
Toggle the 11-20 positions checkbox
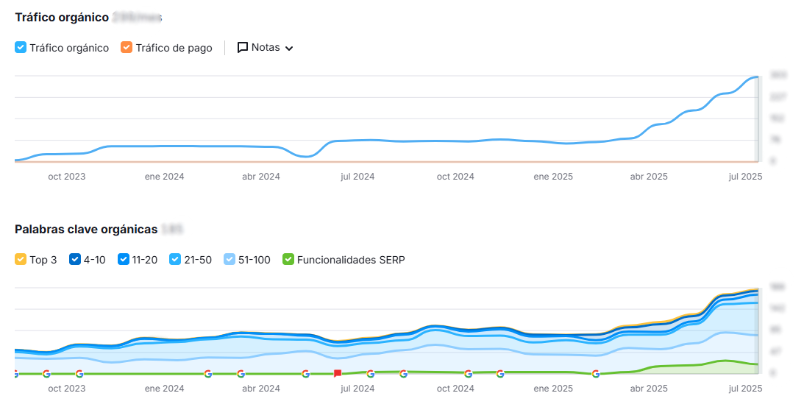(124, 260)
